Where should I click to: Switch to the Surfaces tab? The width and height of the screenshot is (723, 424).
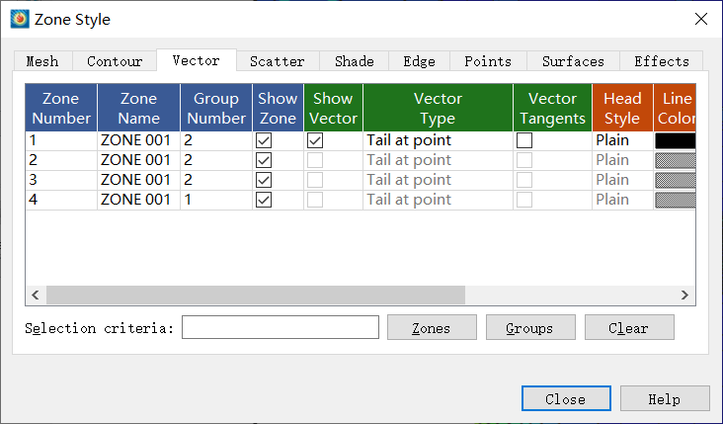tap(573, 61)
